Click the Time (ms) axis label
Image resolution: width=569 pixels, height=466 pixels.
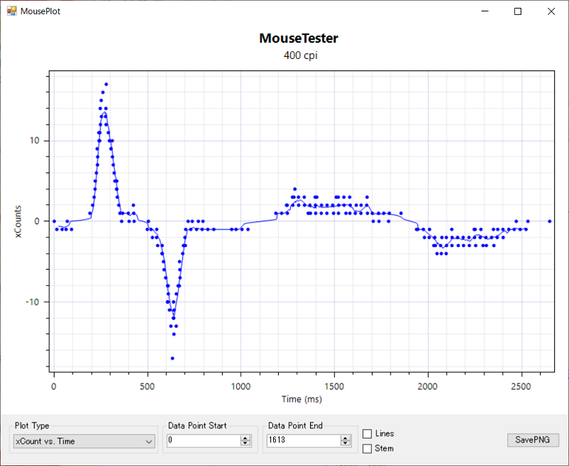tap(302, 399)
